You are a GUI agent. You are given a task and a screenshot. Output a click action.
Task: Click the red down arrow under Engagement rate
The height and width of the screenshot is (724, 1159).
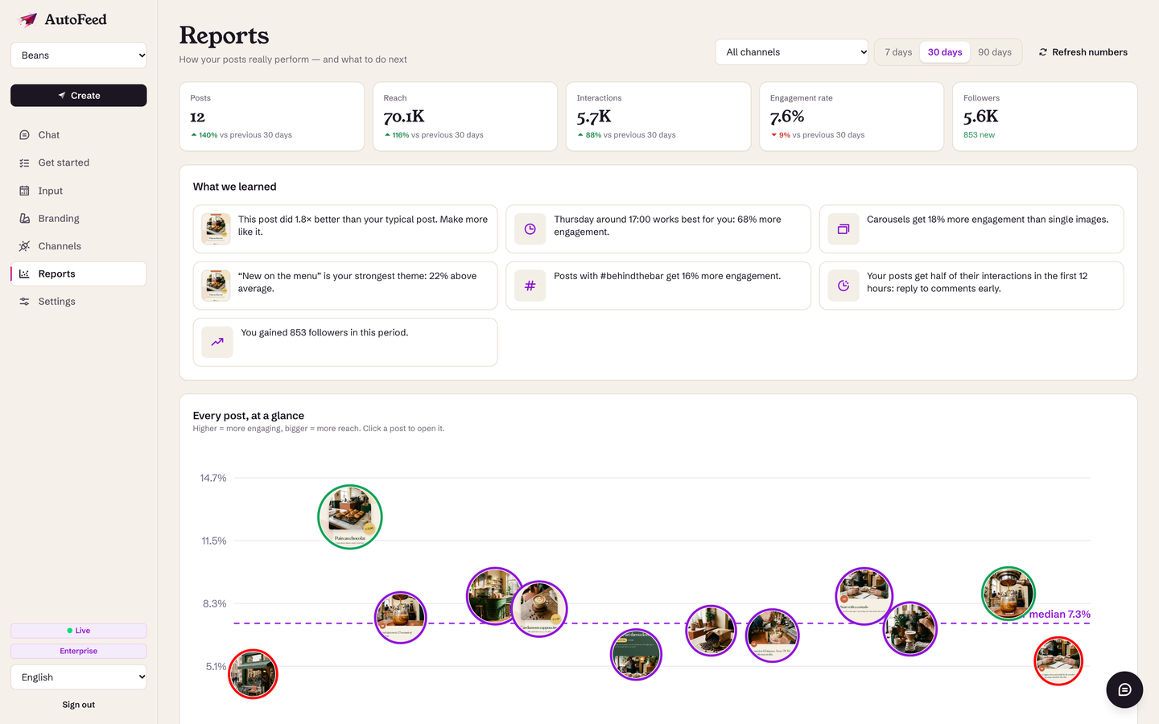pyautogui.click(x=773, y=135)
